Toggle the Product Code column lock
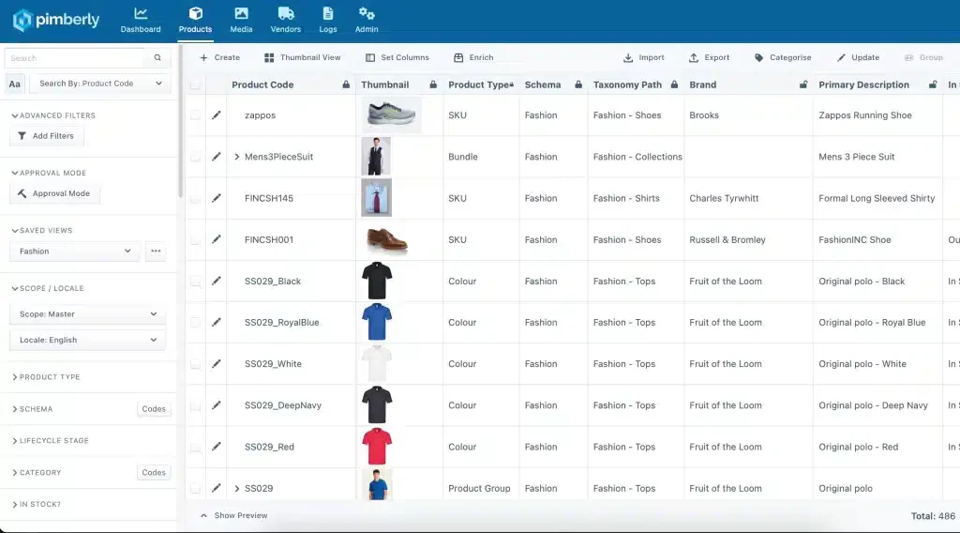 [346, 84]
